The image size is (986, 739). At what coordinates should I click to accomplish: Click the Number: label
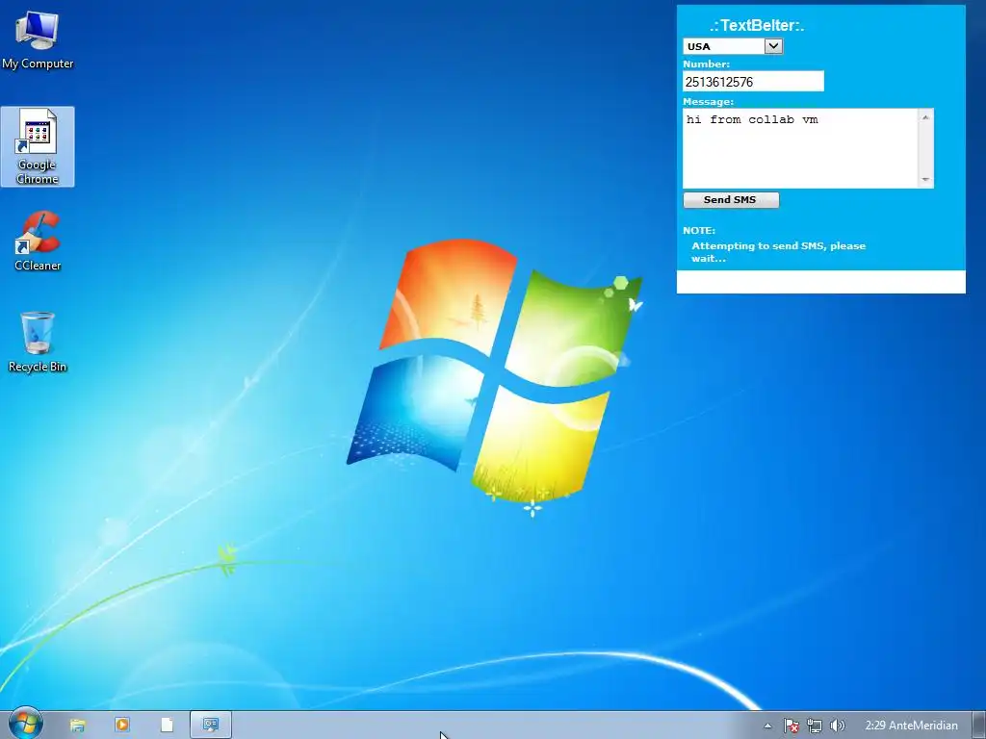point(706,64)
